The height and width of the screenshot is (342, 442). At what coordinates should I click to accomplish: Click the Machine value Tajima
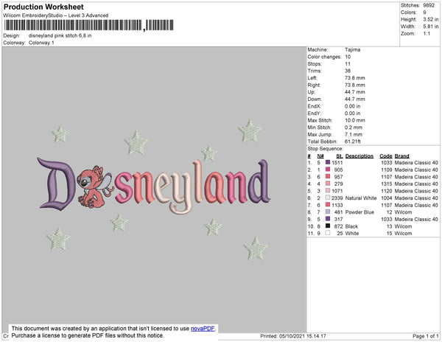353,49
